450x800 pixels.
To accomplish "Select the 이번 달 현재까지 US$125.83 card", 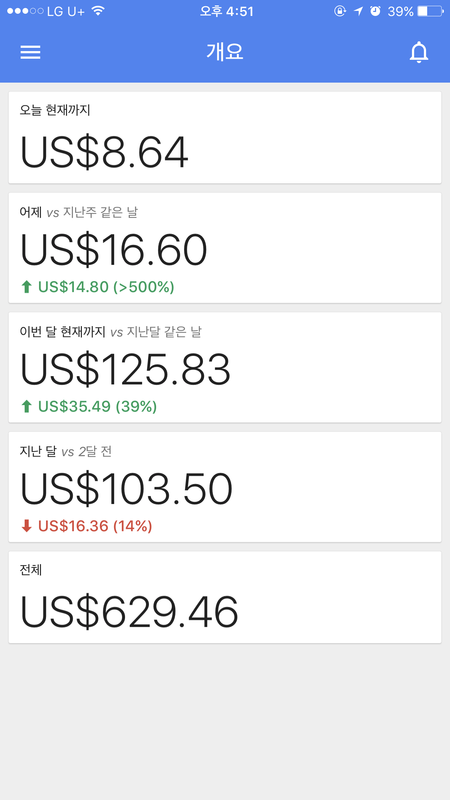I will pos(225,367).
